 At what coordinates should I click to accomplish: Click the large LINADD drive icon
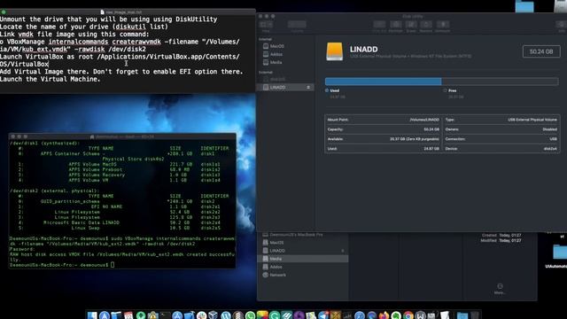click(x=335, y=51)
